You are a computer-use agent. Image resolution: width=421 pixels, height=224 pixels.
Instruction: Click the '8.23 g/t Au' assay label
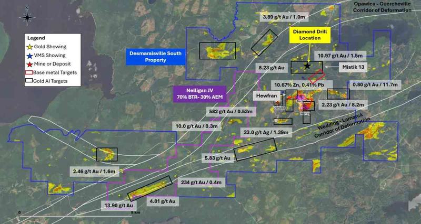tap(272, 68)
